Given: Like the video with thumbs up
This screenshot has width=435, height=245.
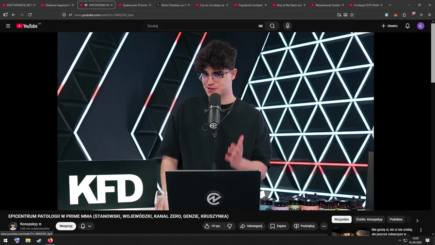Looking at the screenshot, I should (212, 226).
